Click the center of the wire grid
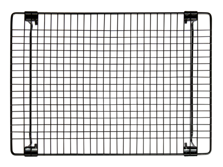The width and height of the screenshot is (223, 167). [x=112, y=84]
